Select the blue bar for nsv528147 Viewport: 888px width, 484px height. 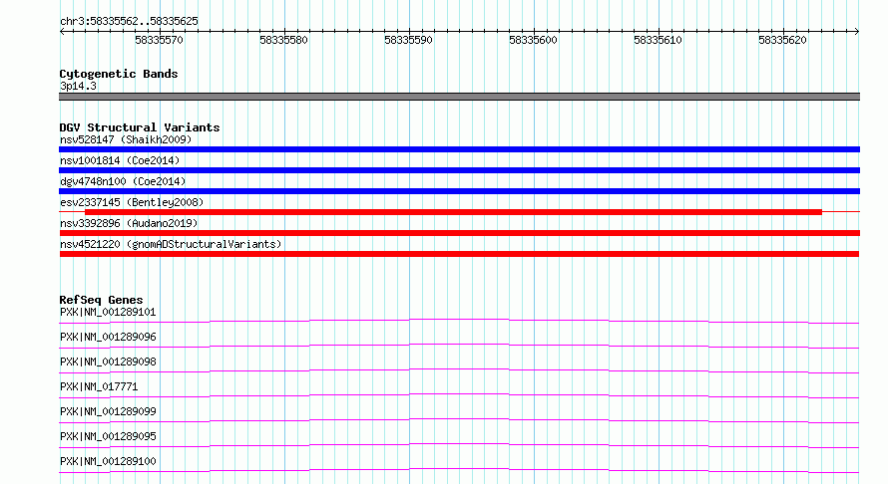pyautogui.click(x=459, y=149)
